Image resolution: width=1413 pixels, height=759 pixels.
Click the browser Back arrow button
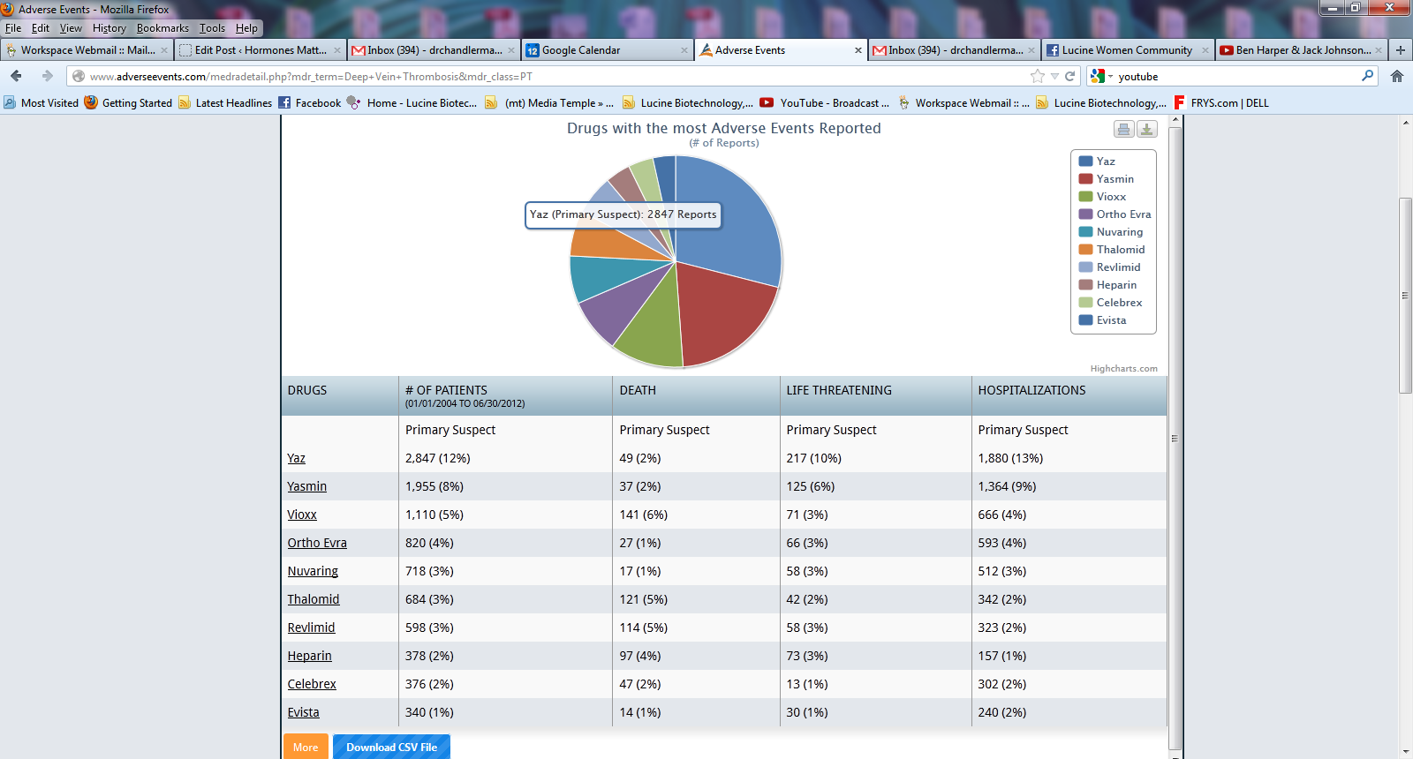point(16,76)
